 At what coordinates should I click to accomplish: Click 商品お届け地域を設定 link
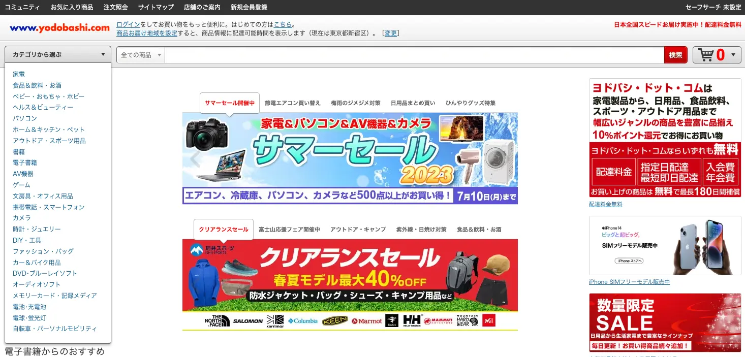point(147,33)
